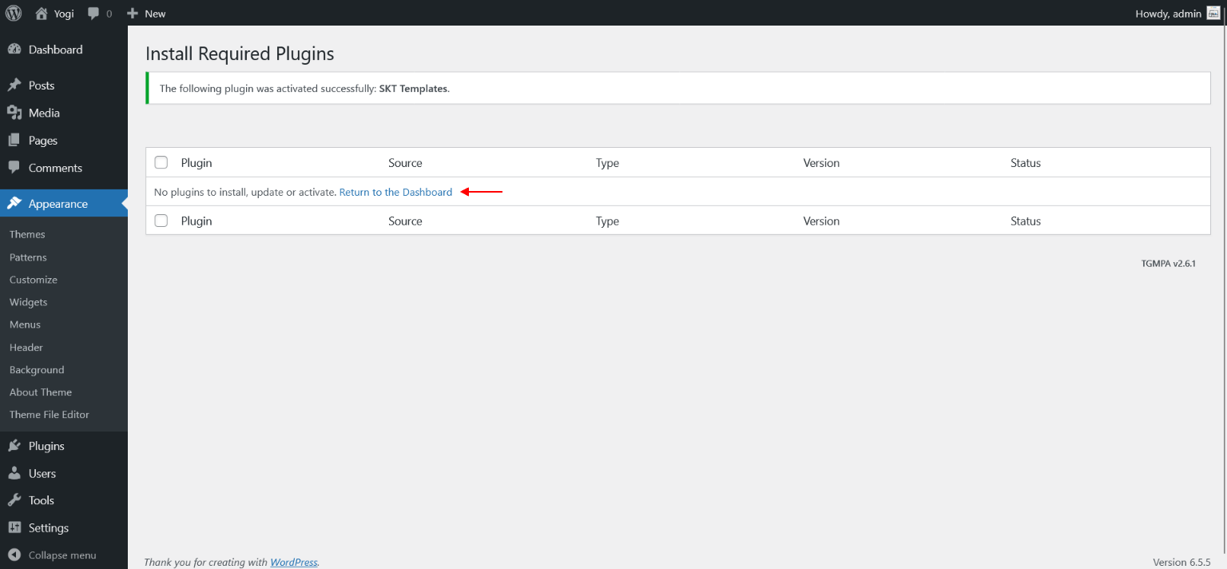Image resolution: width=1227 pixels, height=569 pixels.
Task: Click the Install Required Plugins heading
Action: point(240,54)
